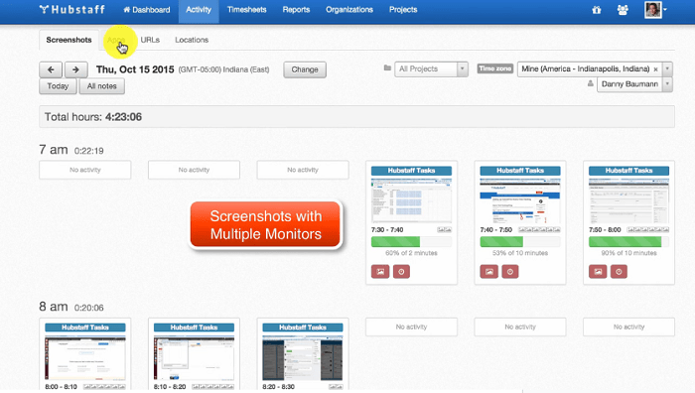Open Projects in the top navigation
The image size is (695, 393).
[x=403, y=10]
